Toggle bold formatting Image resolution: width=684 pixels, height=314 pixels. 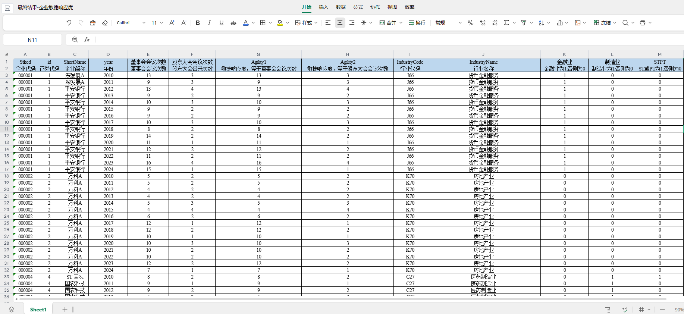[198, 23]
